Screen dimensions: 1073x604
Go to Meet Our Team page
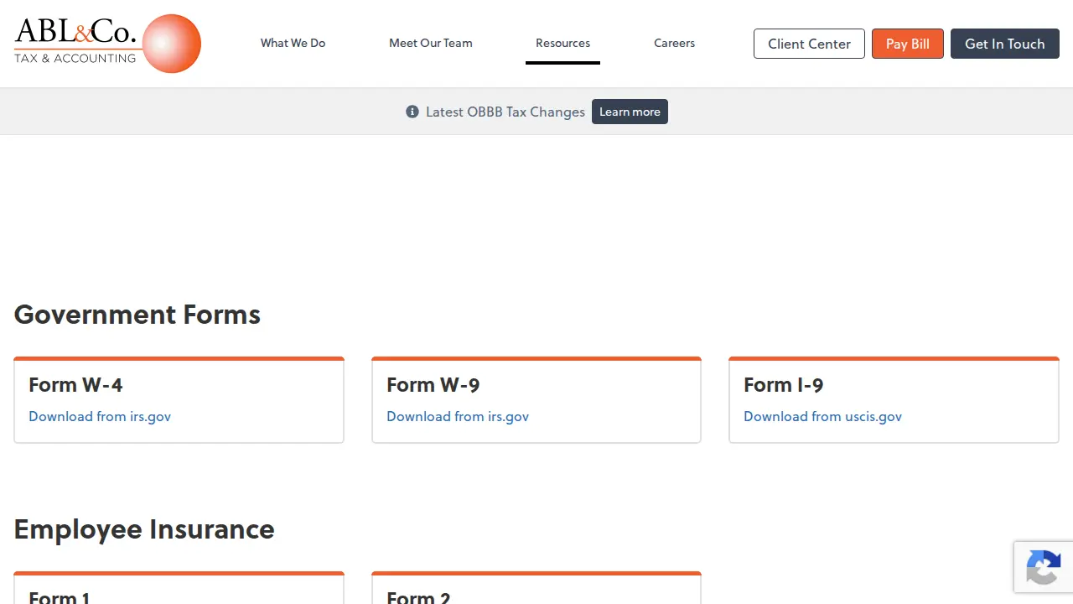pos(431,43)
